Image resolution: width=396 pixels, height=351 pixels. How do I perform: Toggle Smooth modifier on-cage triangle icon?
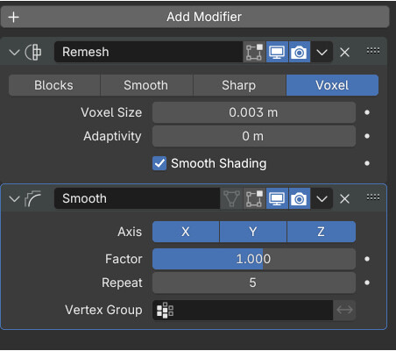(x=231, y=198)
